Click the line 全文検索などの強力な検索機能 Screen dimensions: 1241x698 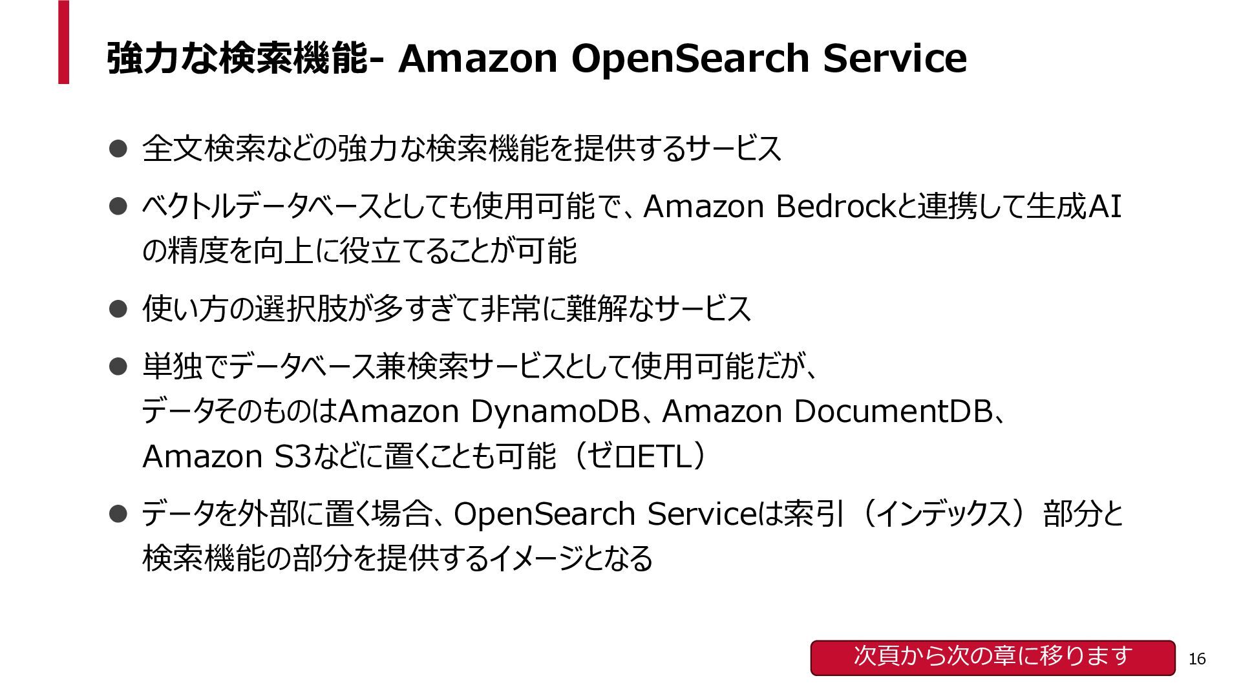(x=462, y=149)
